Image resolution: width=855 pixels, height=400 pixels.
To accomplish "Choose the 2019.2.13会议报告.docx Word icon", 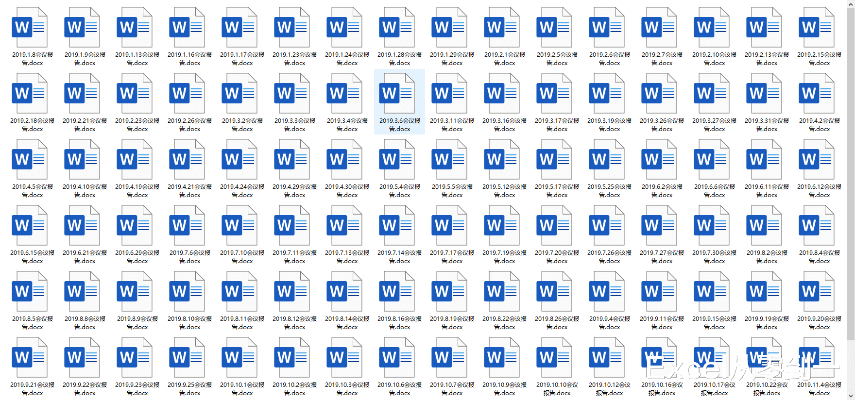I will point(764,27).
